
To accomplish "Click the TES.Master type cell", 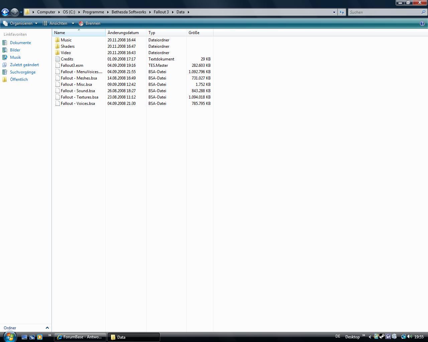I will [x=158, y=65].
